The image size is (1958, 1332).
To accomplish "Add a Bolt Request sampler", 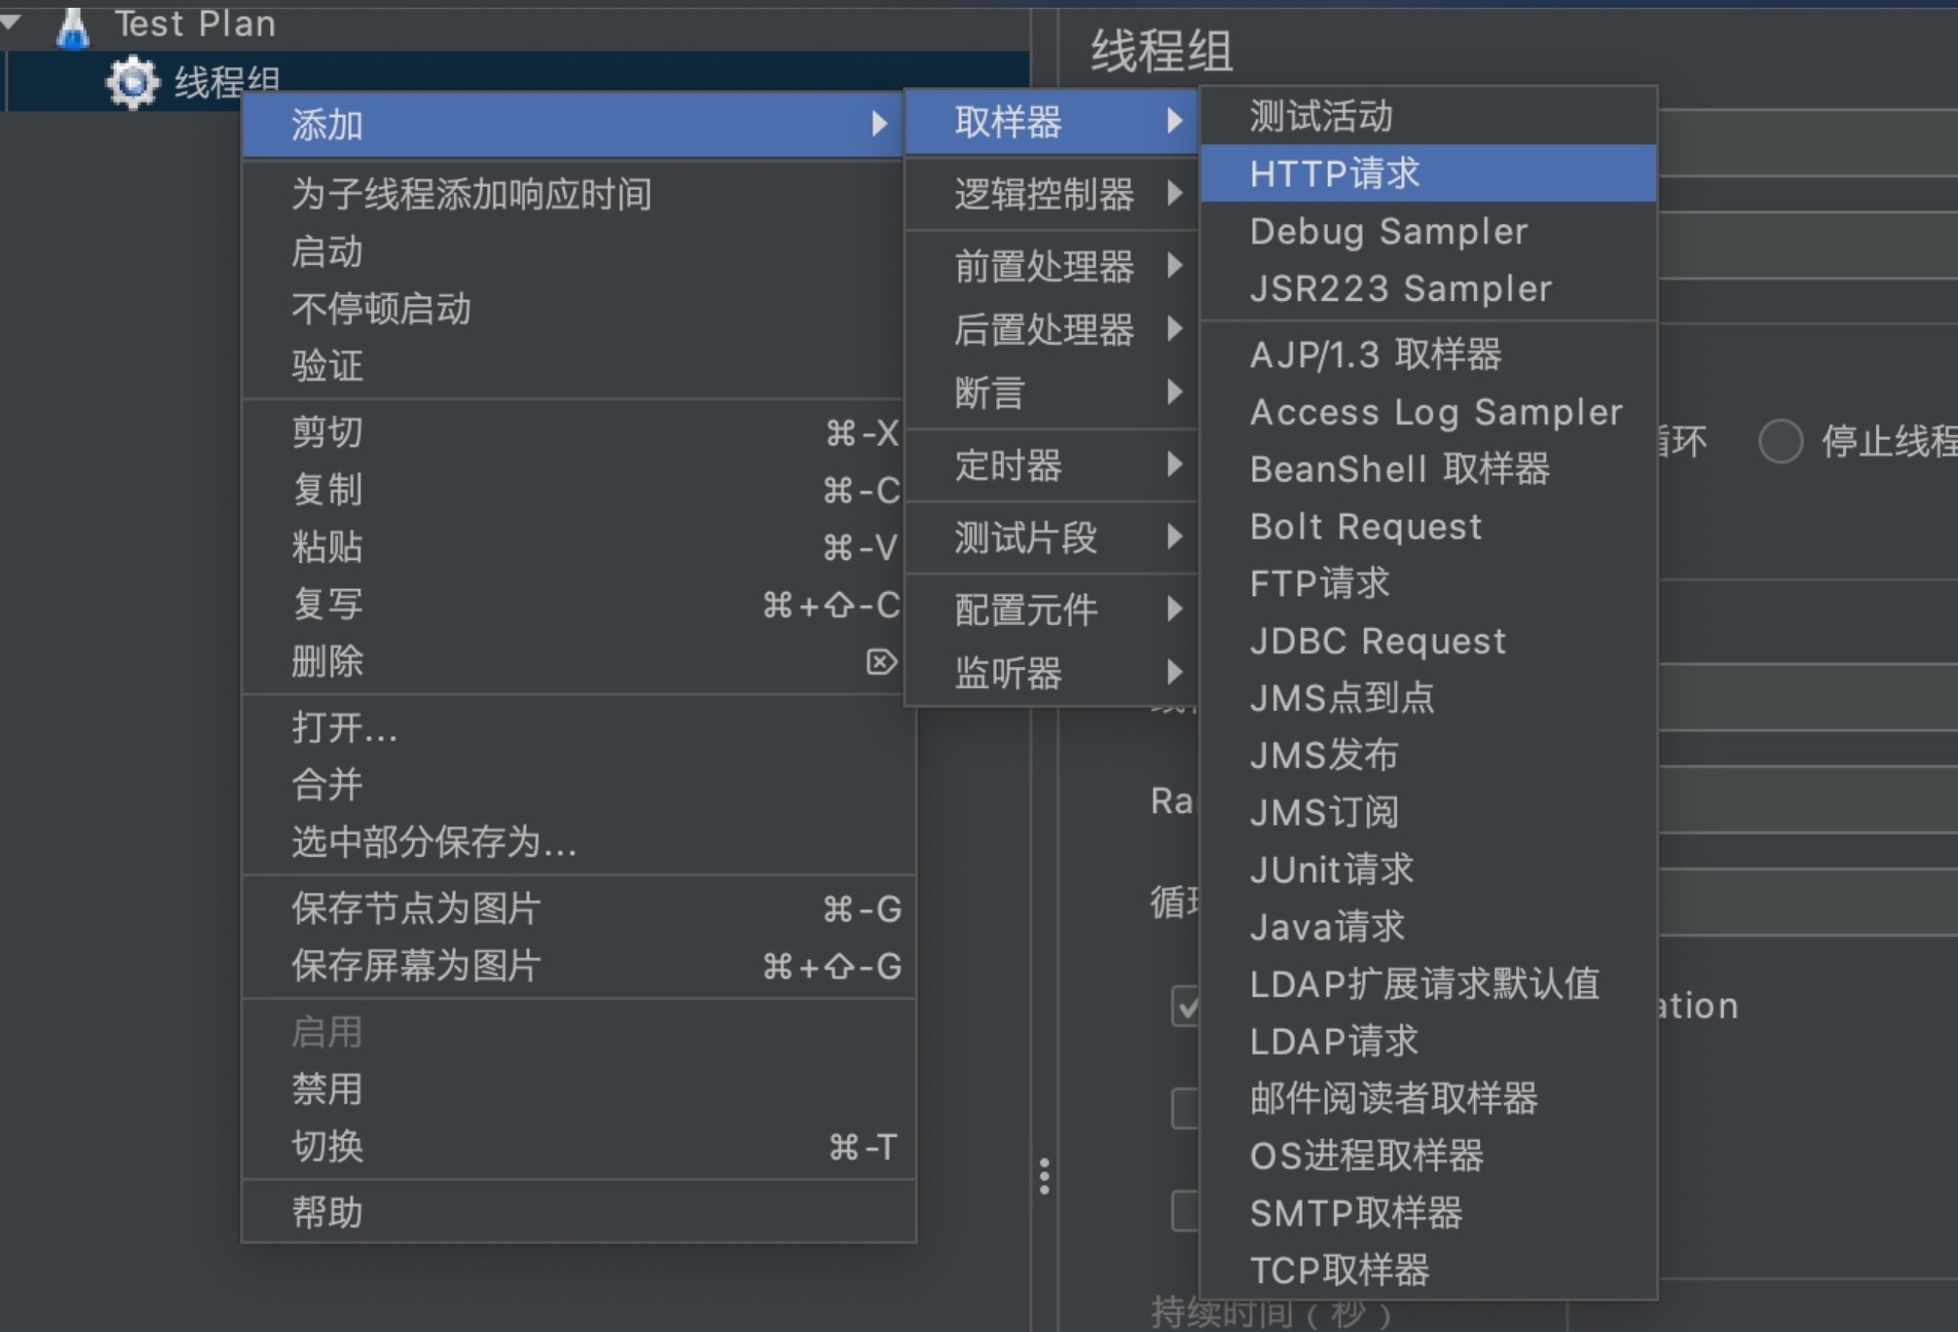I will click(x=1429, y=527).
